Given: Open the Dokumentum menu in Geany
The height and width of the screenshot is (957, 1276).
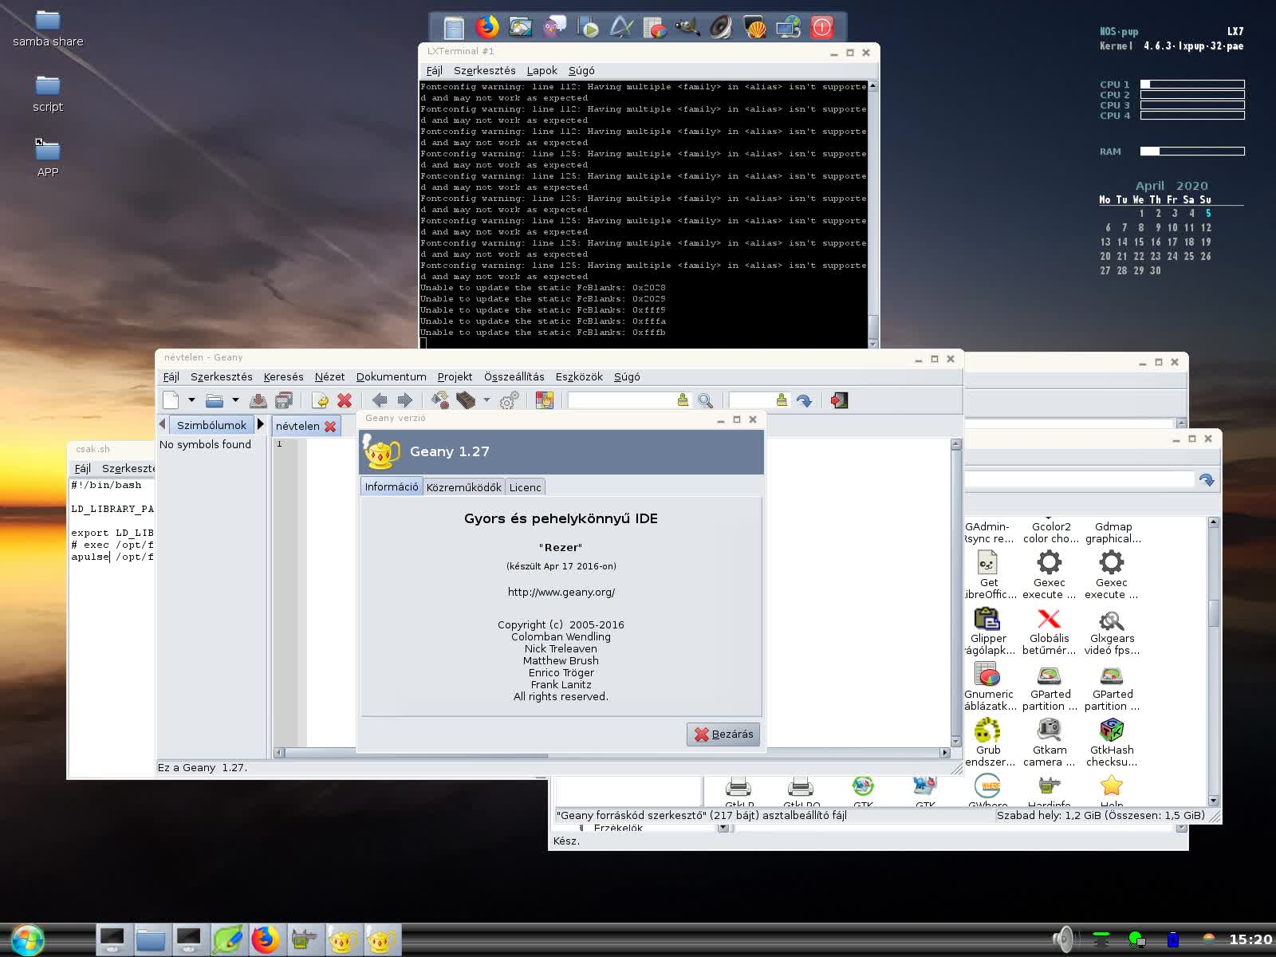Looking at the screenshot, I should pyautogui.click(x=391, y=377).
